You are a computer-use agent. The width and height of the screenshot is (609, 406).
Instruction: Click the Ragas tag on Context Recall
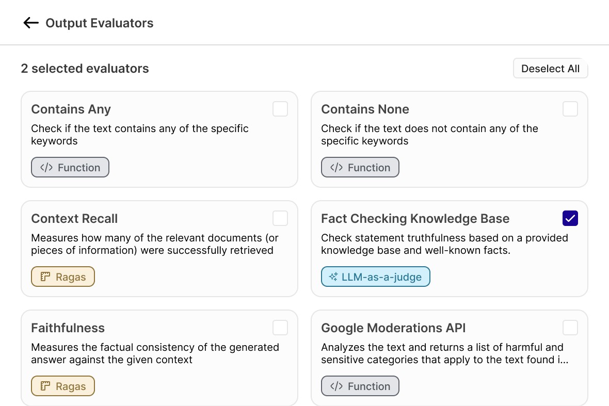coord(63,277)
